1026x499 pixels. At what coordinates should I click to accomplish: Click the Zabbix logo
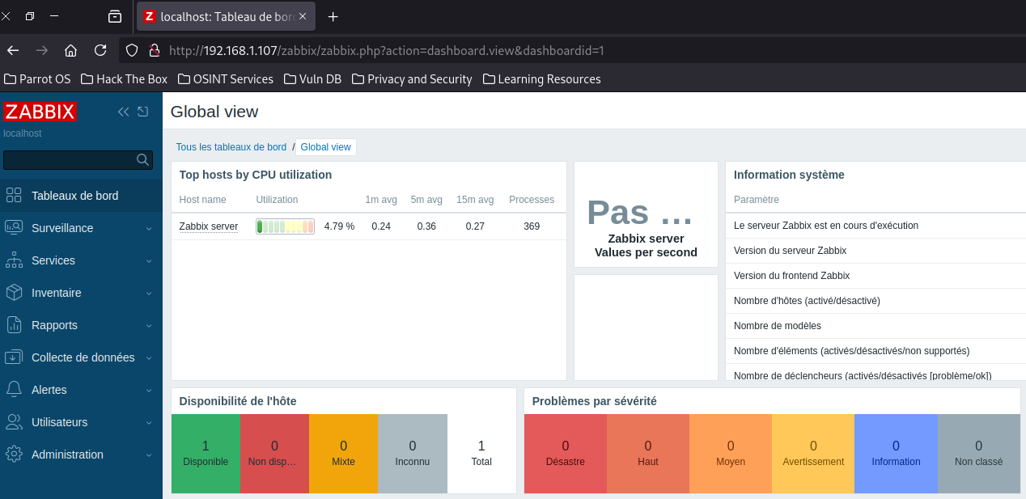pos(40,112)
